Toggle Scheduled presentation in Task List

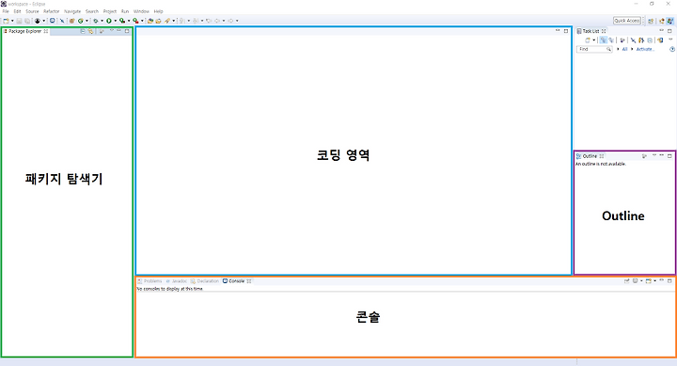pos(611,40)
